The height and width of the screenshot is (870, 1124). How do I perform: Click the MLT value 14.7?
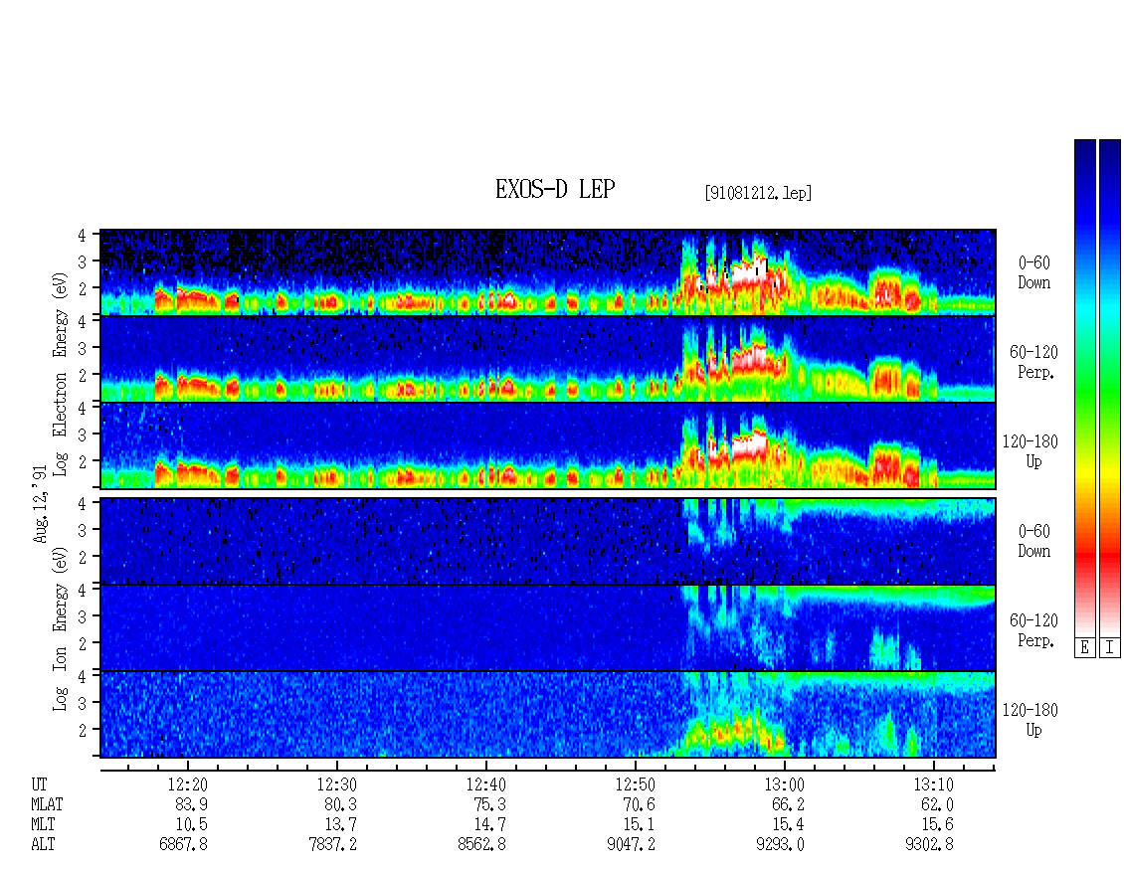489,825
